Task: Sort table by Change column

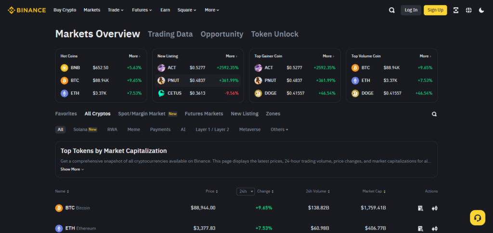Action: [265, 191]
